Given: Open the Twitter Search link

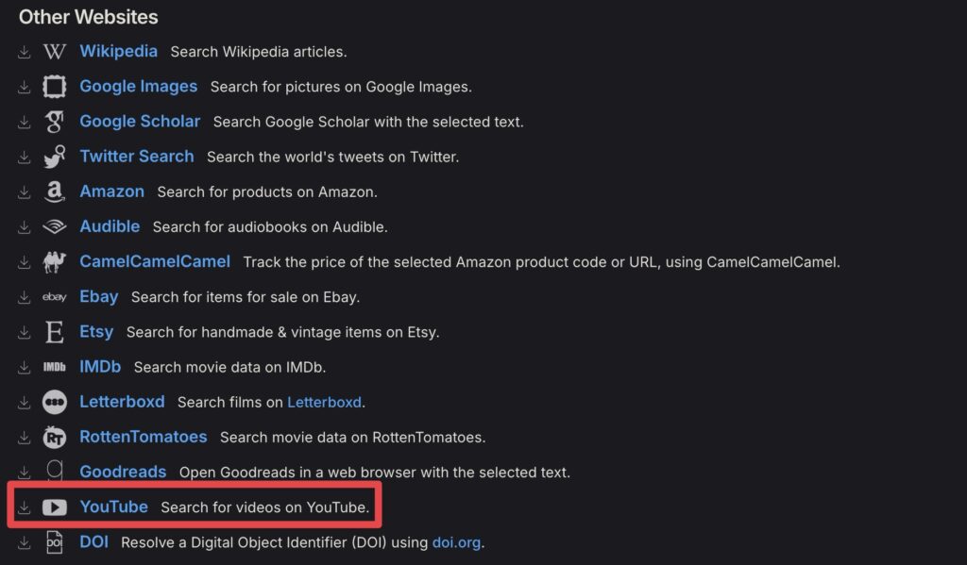Looking at the screenshot, I should coord(136,157).
